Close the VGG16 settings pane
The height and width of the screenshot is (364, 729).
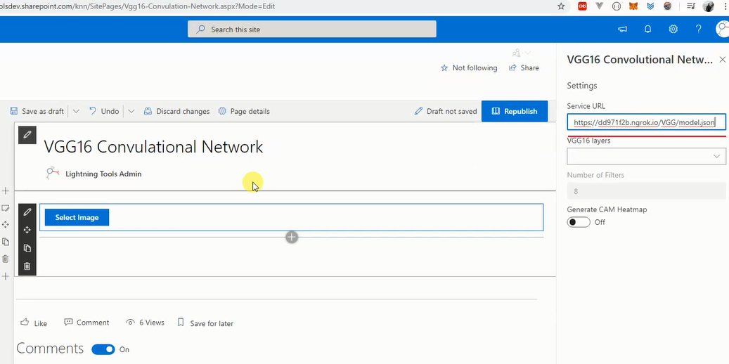[x=722, y=60]
